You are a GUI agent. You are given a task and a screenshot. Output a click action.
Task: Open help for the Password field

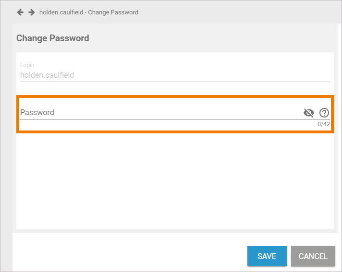(324, 113)
